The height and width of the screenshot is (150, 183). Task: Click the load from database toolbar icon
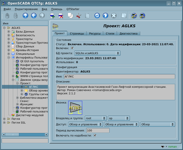tap(7, 15)
